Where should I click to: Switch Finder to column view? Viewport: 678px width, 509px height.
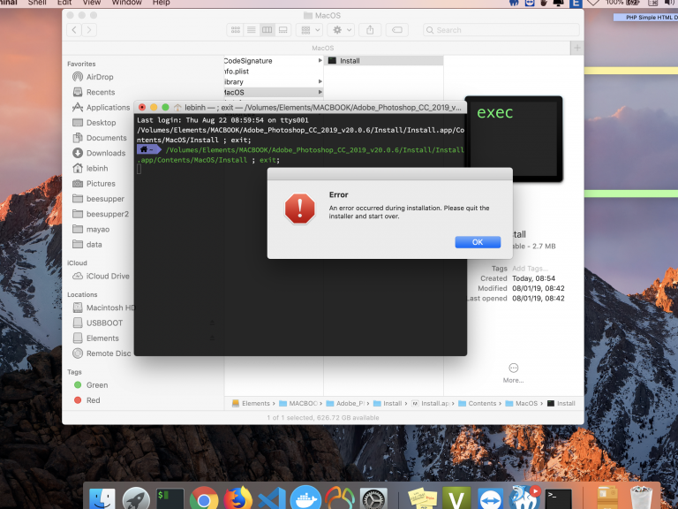coord(267,30)
